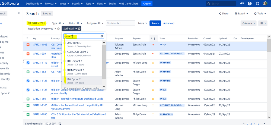Click the notifications megaphone icon
271x125 pixels.
[242, 4]
